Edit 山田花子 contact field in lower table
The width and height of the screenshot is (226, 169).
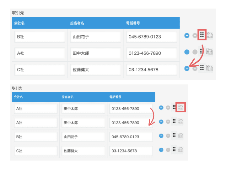(x=83, y=137)
